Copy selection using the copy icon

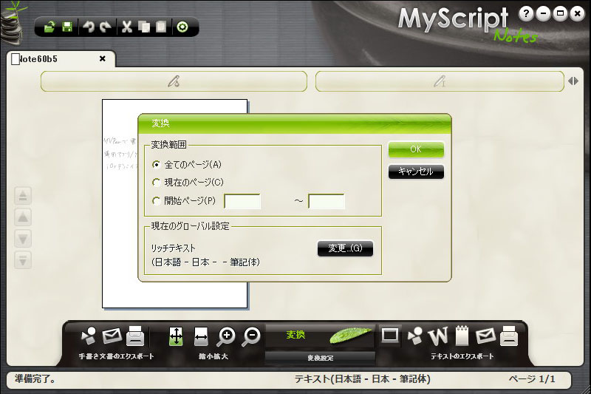pos(144,27)
